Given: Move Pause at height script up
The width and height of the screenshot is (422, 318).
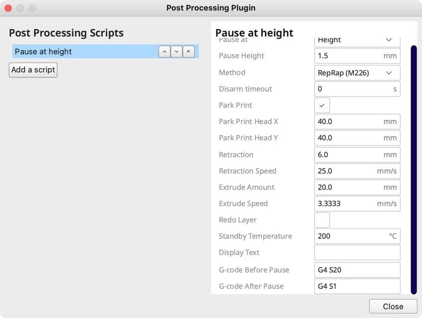Looking at the screenshot, I should 164,52.
